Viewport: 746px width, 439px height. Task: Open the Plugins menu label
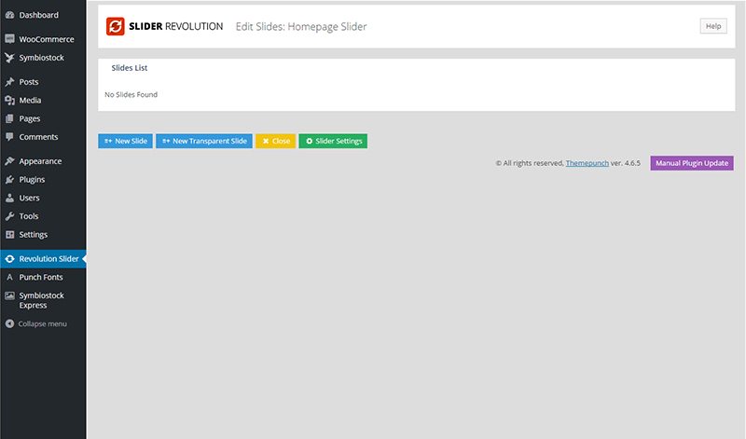(x=32, y=180)
